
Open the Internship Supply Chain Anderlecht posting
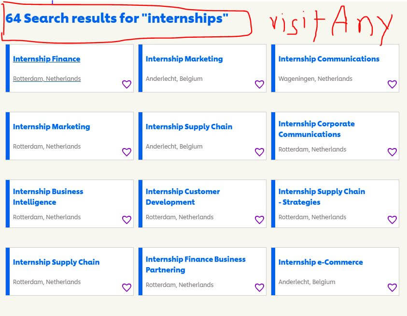click(189, 126)
